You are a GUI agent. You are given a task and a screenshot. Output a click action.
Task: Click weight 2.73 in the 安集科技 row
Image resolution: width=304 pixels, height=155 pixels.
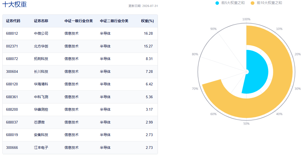pos(149,135)
